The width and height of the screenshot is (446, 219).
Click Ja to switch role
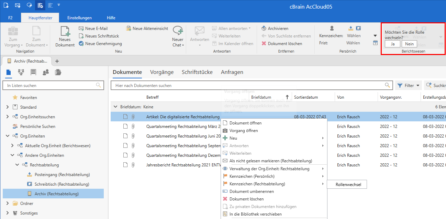point(392,44)
